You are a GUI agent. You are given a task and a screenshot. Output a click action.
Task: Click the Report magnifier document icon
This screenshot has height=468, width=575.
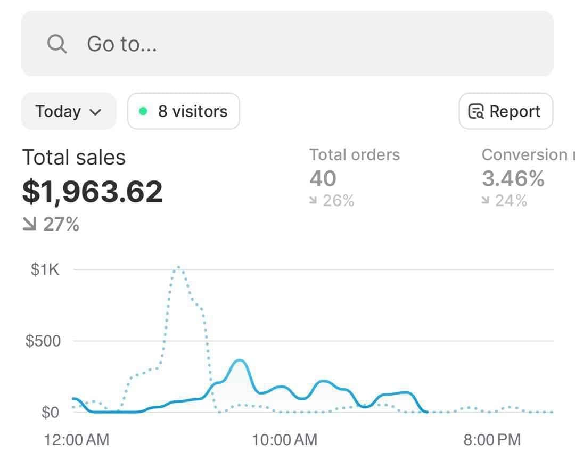[x=475, y=111]
